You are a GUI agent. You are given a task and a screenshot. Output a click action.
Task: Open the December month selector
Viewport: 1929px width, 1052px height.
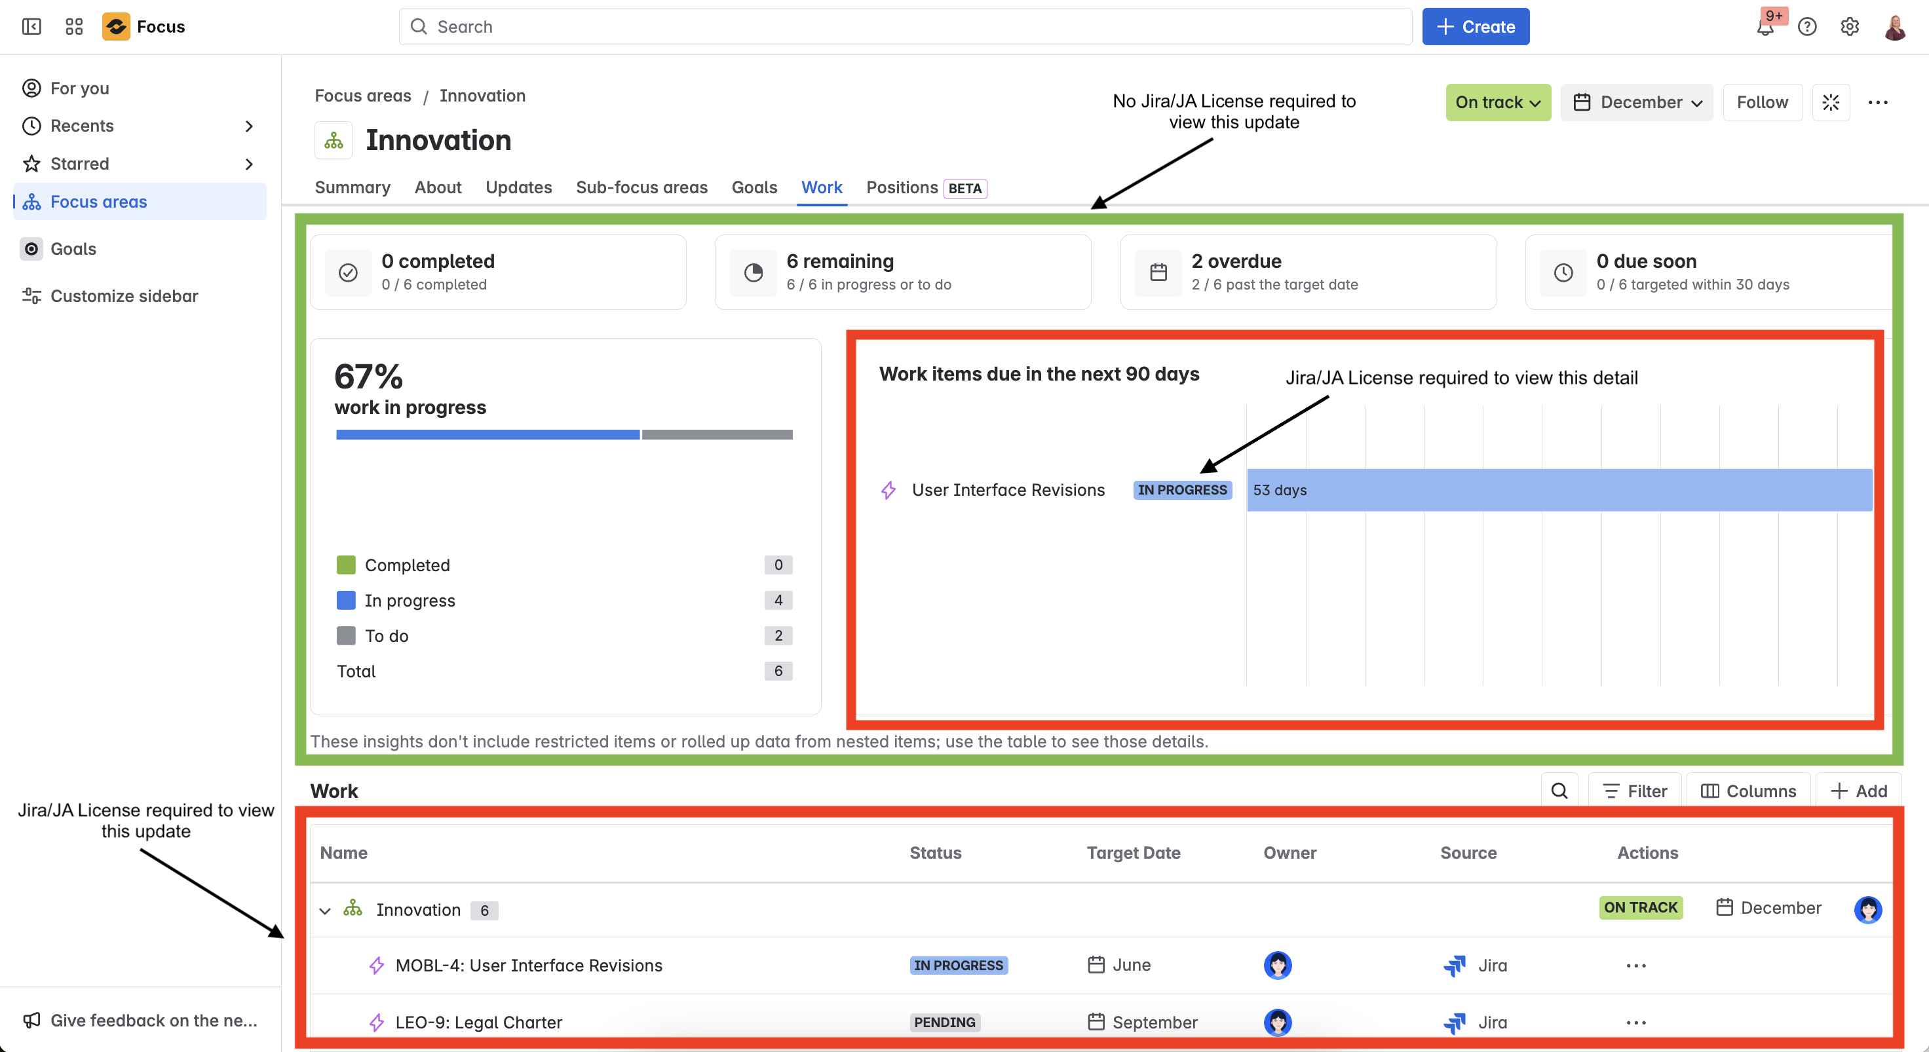pyautogui.click(x=1637, y=103)
